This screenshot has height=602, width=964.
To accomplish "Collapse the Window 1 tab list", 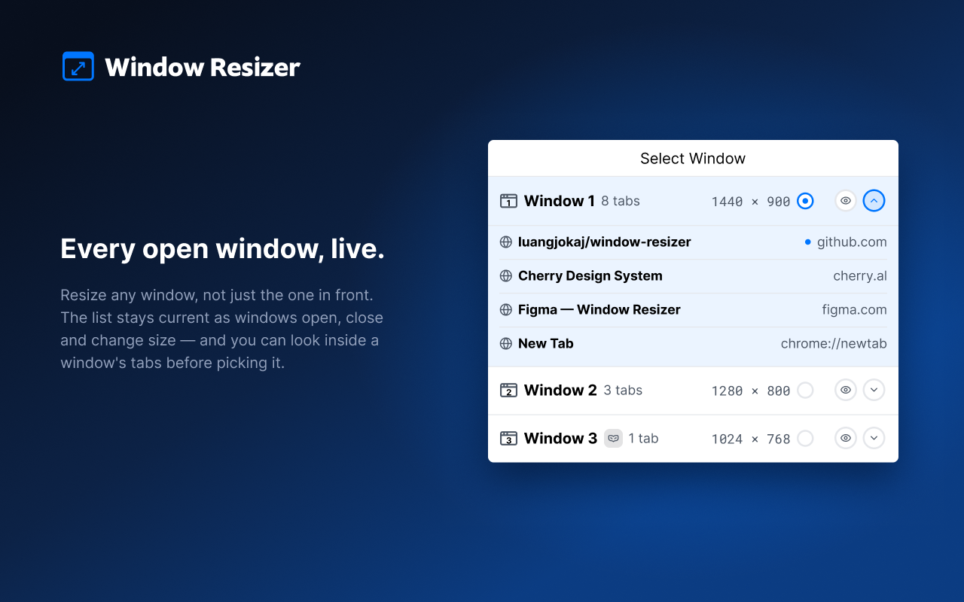I will (874, 201).
